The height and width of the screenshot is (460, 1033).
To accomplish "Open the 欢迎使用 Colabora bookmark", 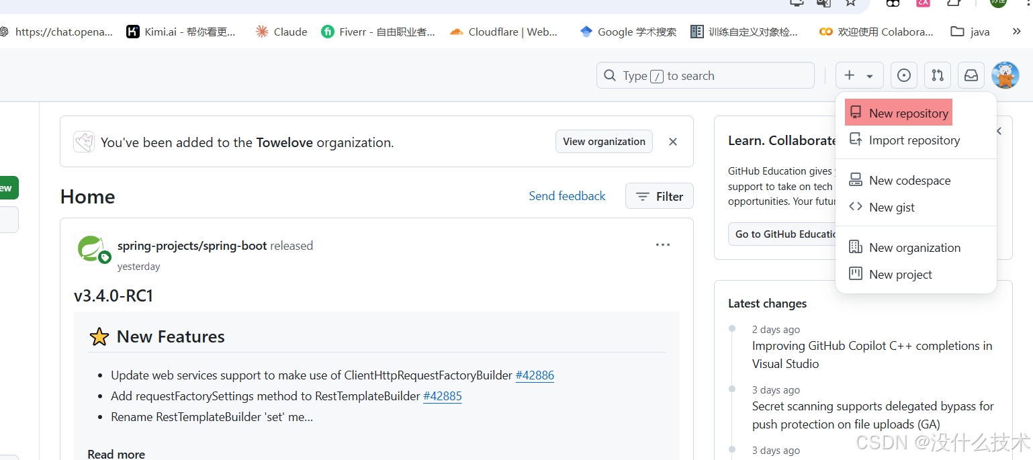I will click(877, 32).
